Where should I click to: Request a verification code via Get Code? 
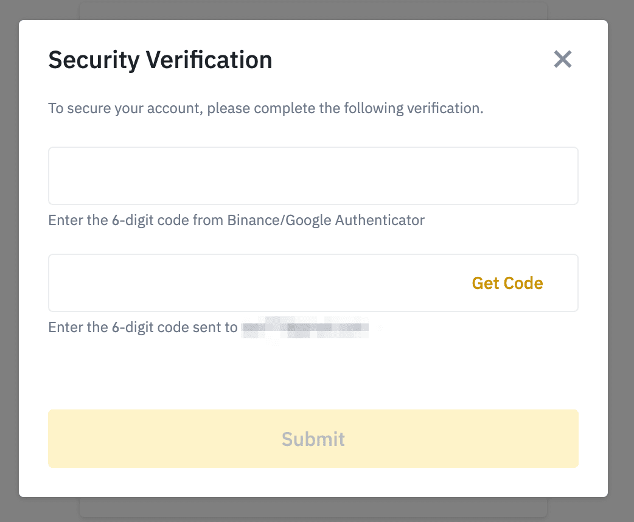(x=507, y=283)
